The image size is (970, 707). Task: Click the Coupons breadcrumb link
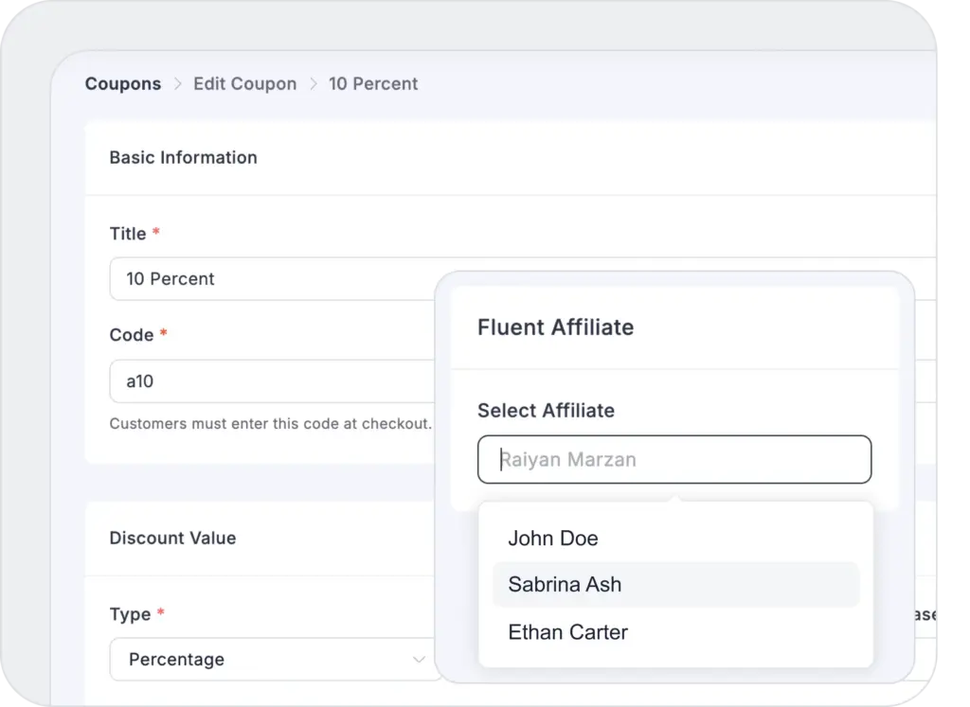123,84
